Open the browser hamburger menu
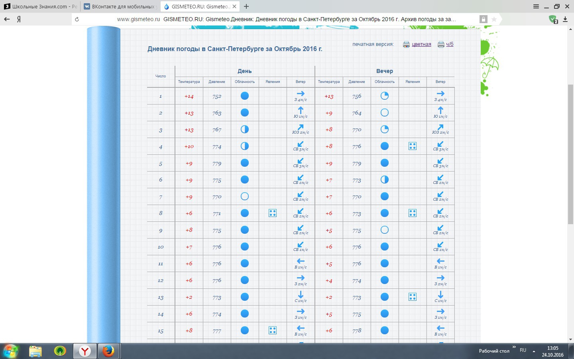 [x=536, y=6]
